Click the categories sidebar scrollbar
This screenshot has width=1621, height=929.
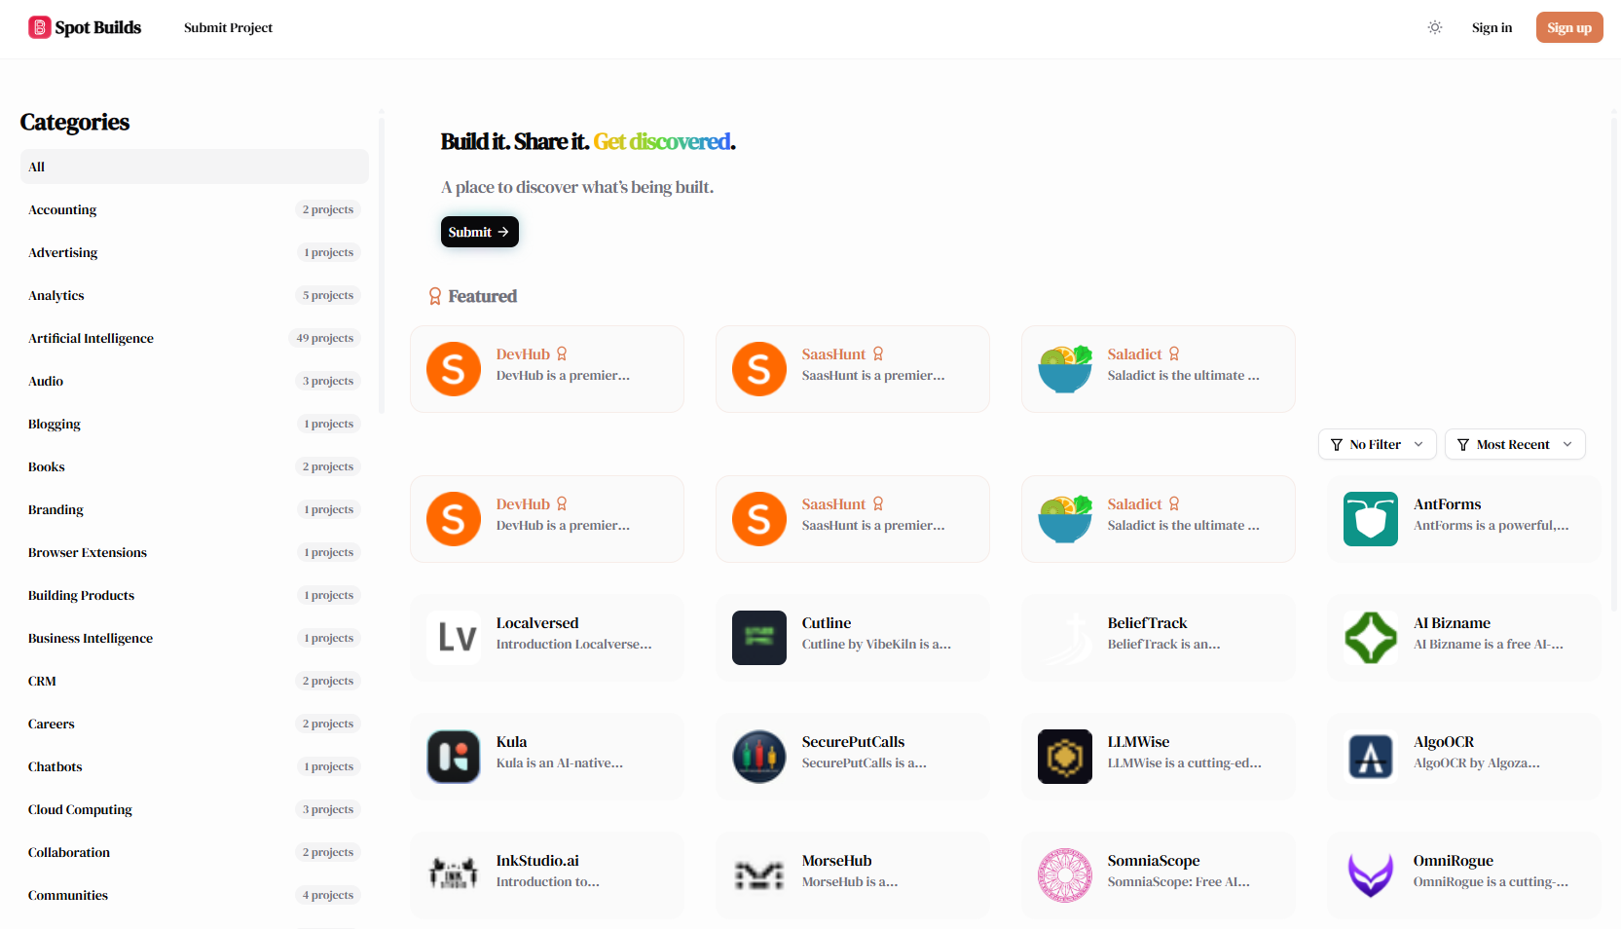(382, 263)
